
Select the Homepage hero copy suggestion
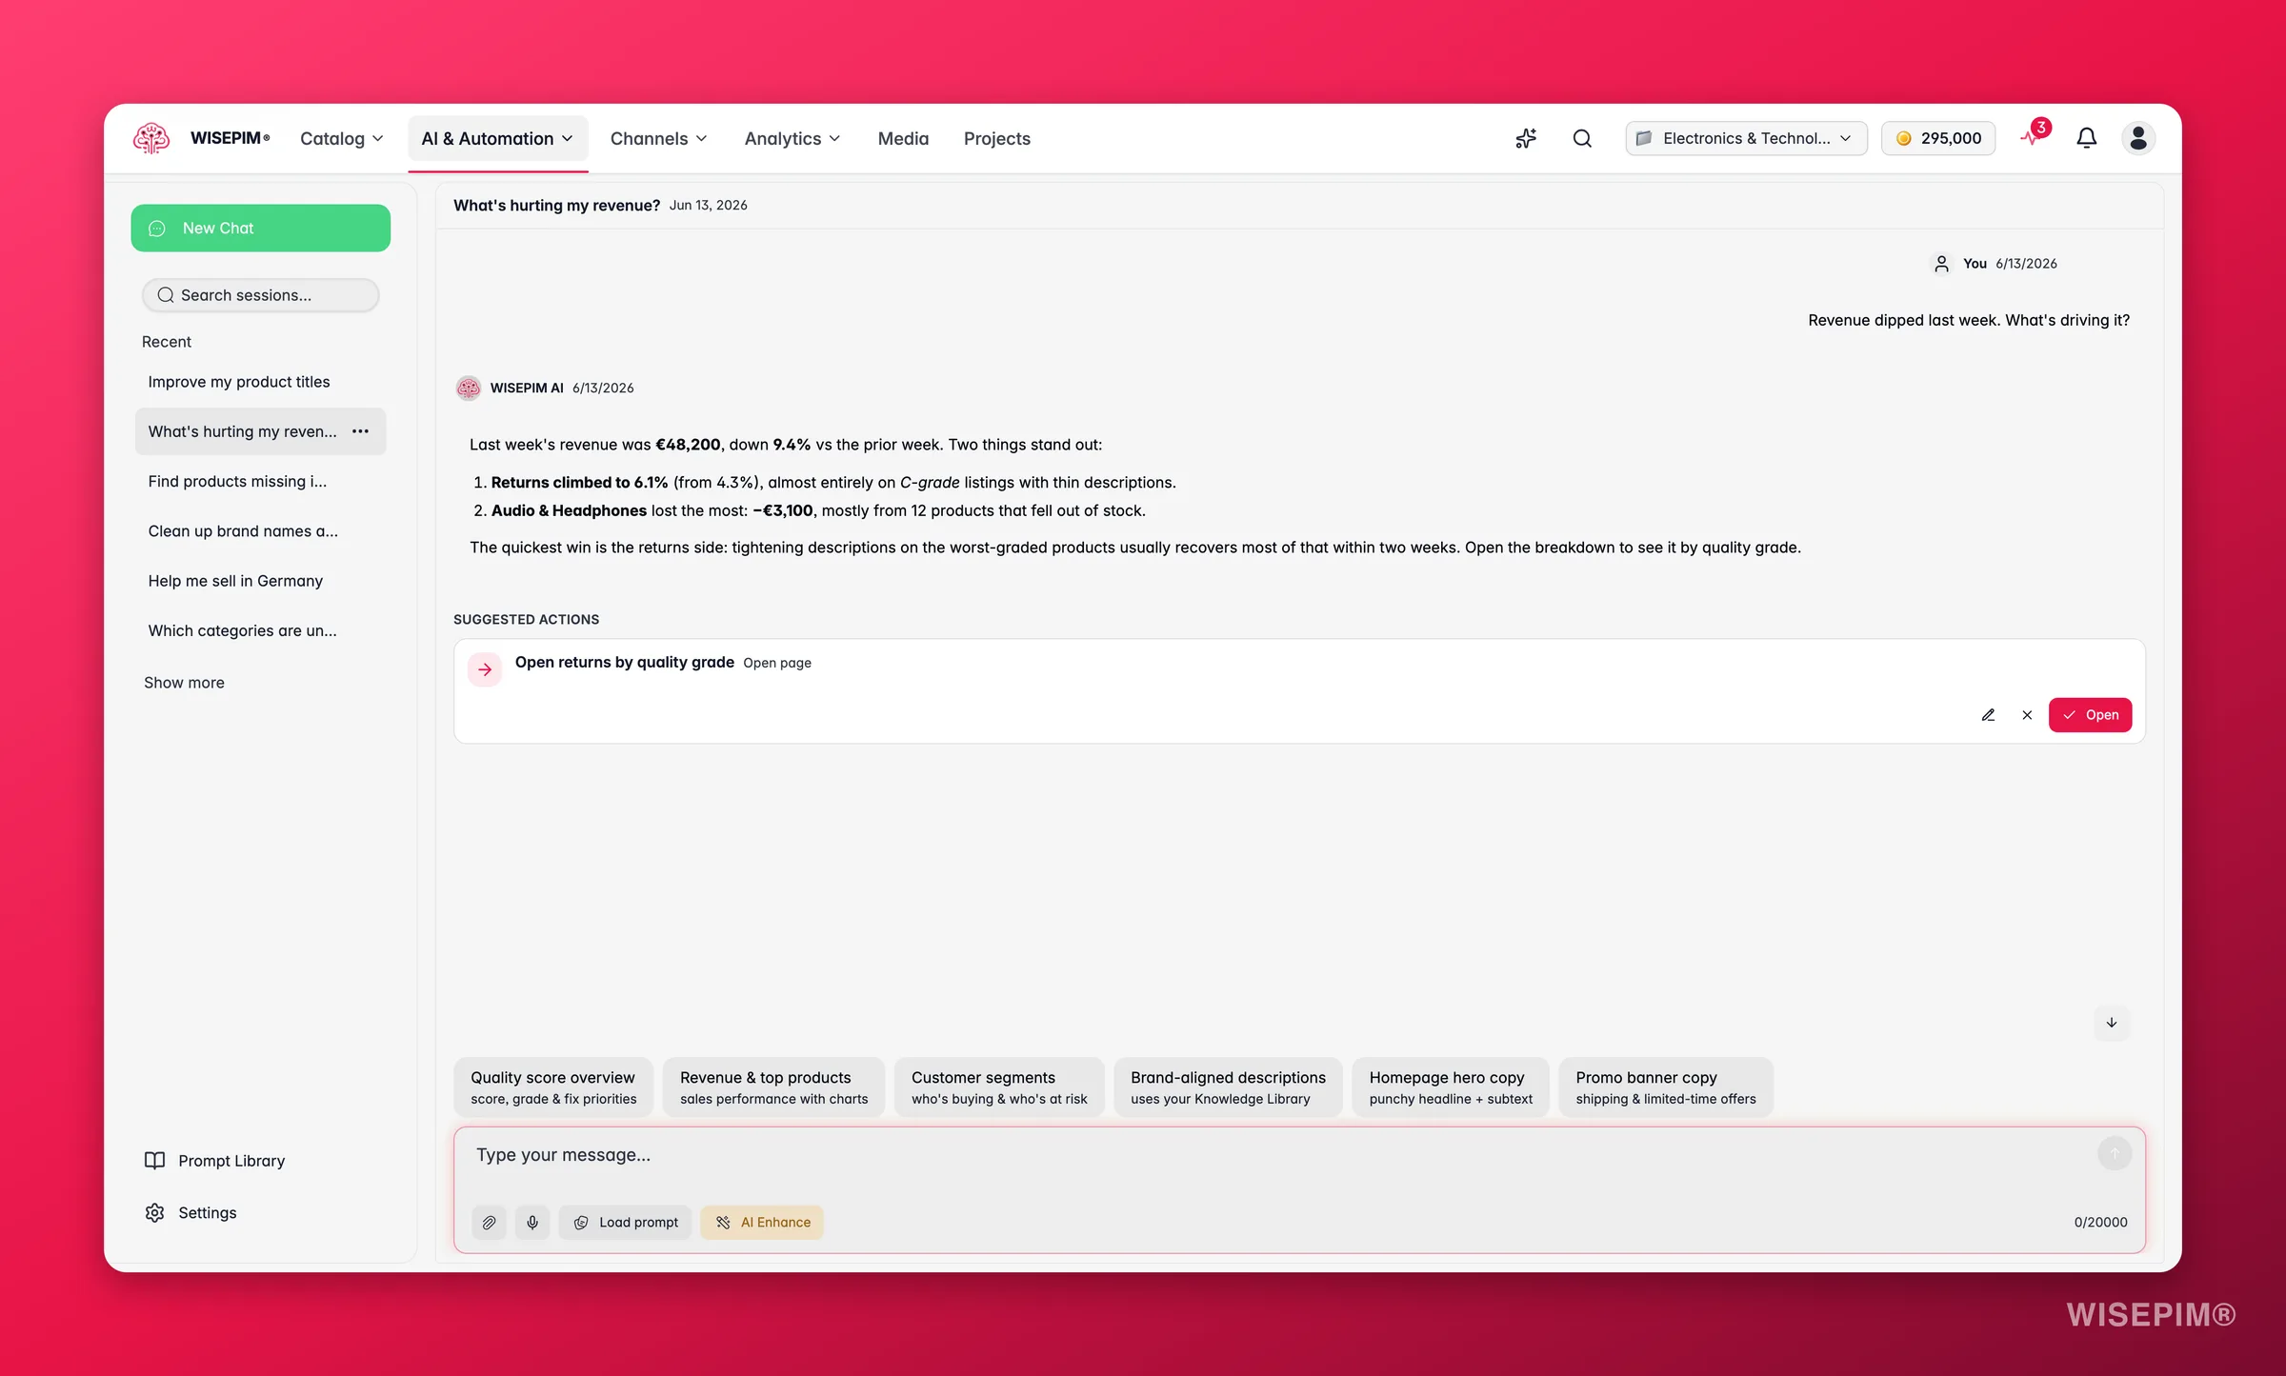click(x=1450, y=1087)
